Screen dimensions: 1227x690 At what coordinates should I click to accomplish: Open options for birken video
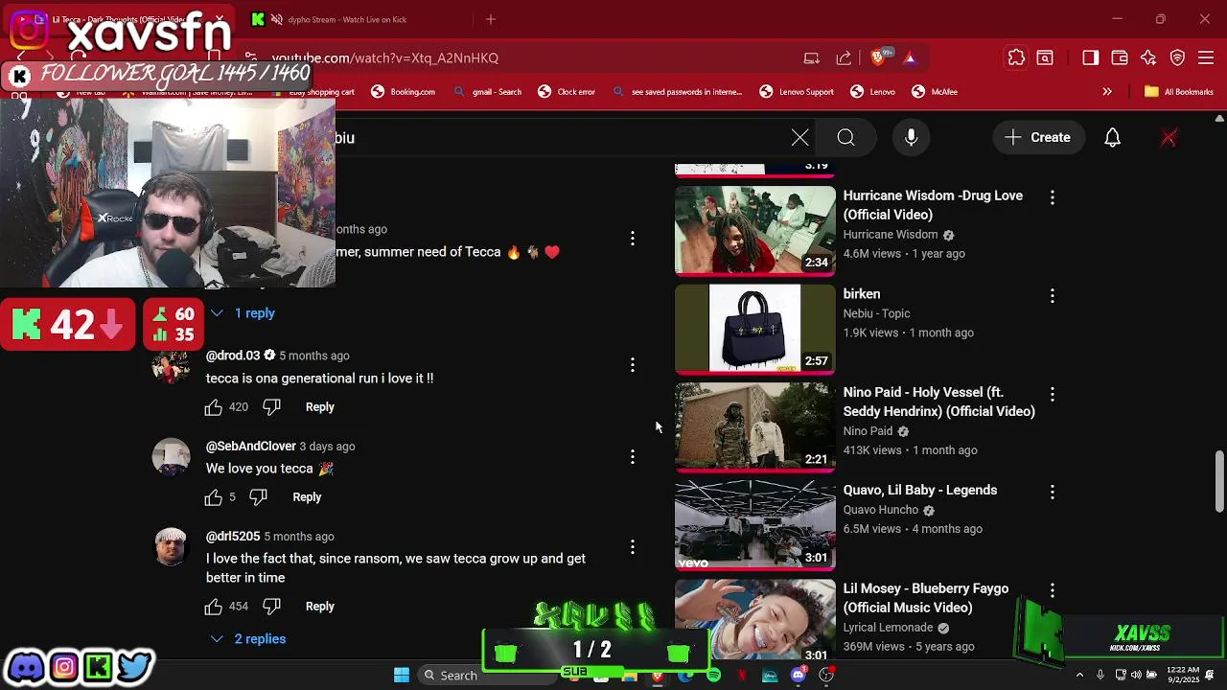click(x=1053, y=295)
